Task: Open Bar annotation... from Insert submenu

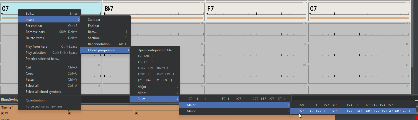Action: [100, 44]
